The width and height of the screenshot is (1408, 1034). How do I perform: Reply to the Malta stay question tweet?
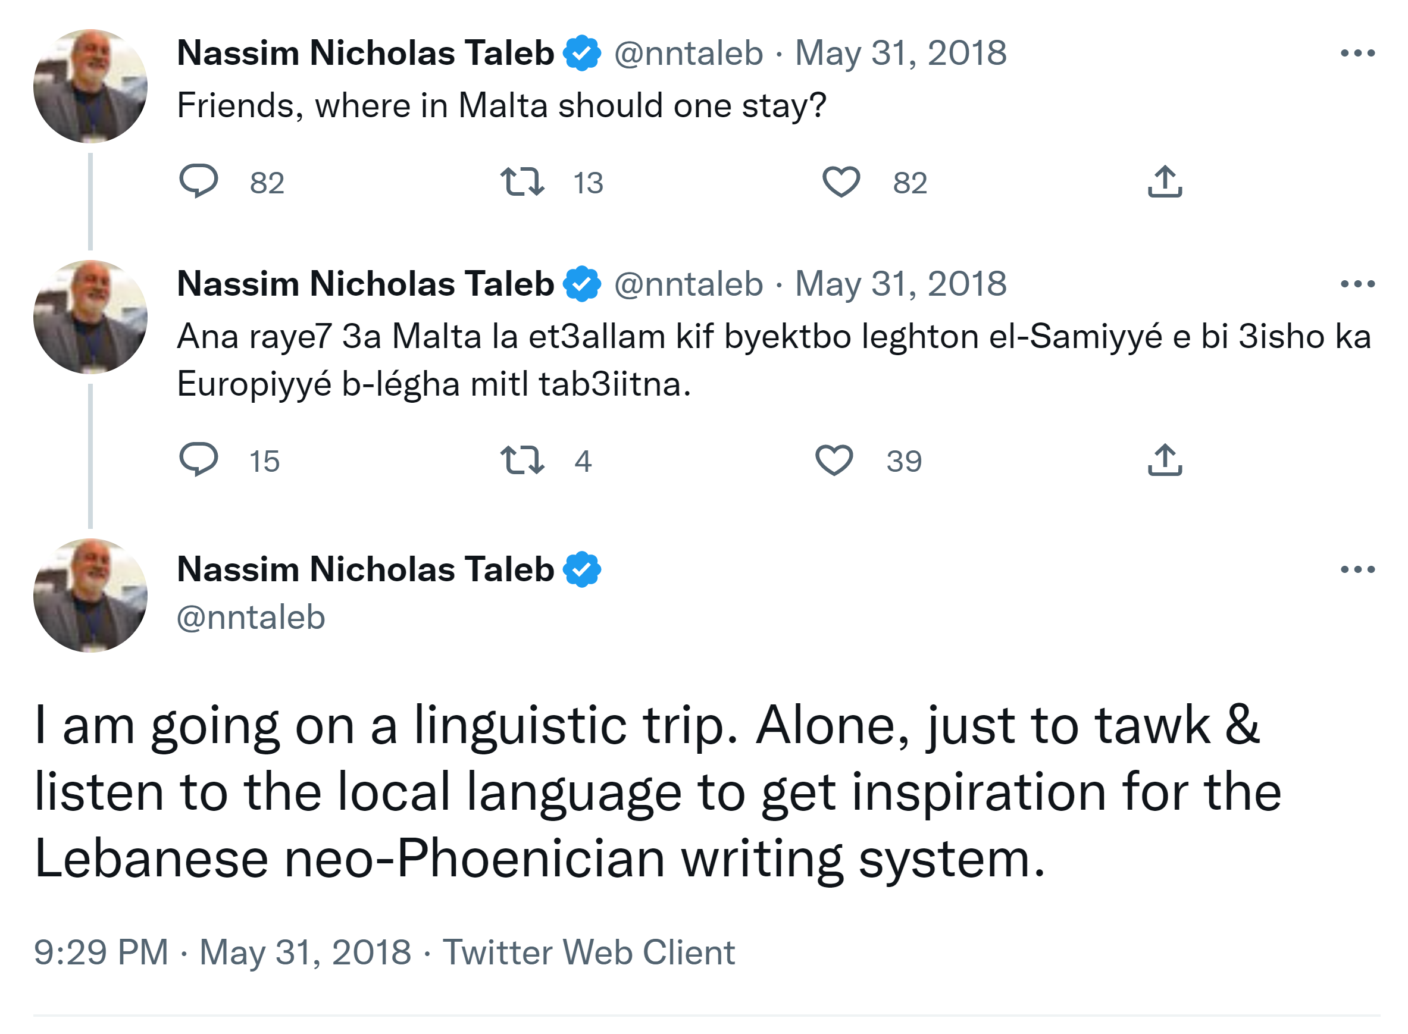198,181
